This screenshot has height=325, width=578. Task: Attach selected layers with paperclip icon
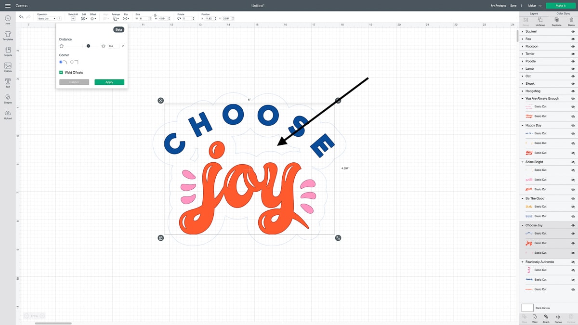point(546,318)
